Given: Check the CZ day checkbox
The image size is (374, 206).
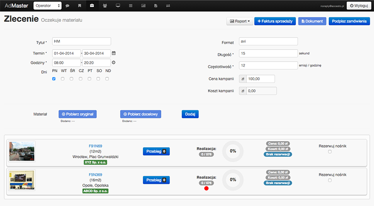Looking at the screenshot, I should [x=80, y=79].
